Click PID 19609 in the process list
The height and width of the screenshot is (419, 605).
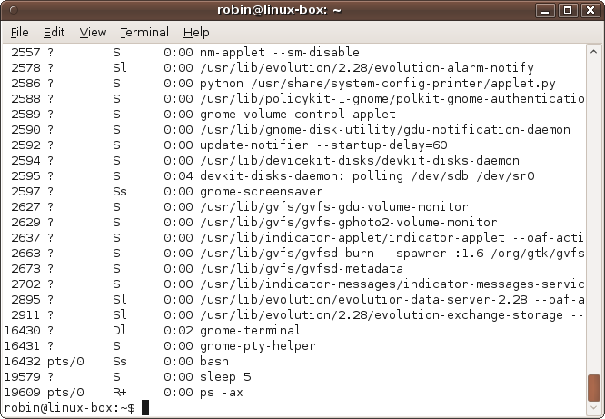pyautogui.click(x=23, y=392)
